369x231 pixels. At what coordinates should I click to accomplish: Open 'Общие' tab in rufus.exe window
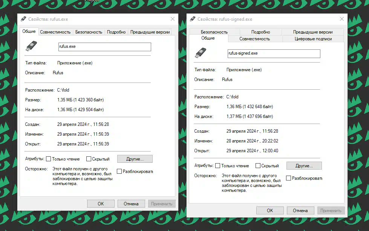click(x=29, y=32)
